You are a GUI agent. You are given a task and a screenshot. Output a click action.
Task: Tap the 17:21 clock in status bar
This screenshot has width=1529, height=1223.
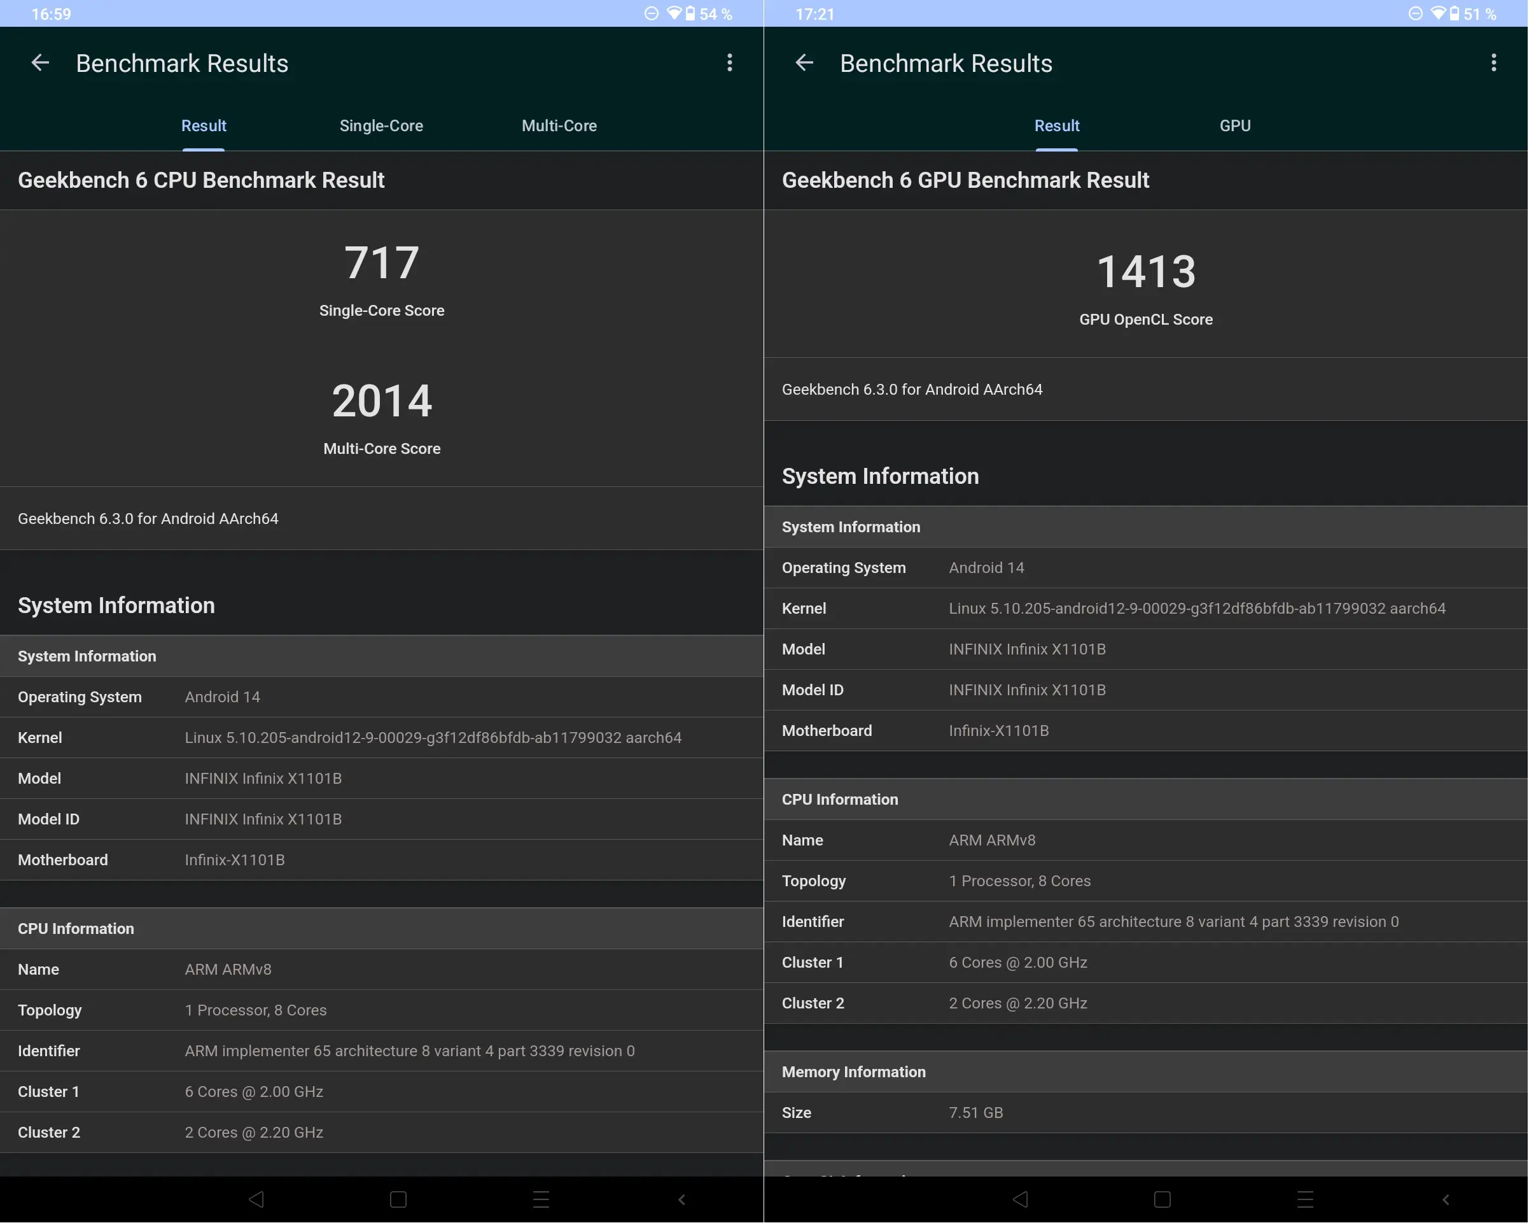[x=815, y=14]
